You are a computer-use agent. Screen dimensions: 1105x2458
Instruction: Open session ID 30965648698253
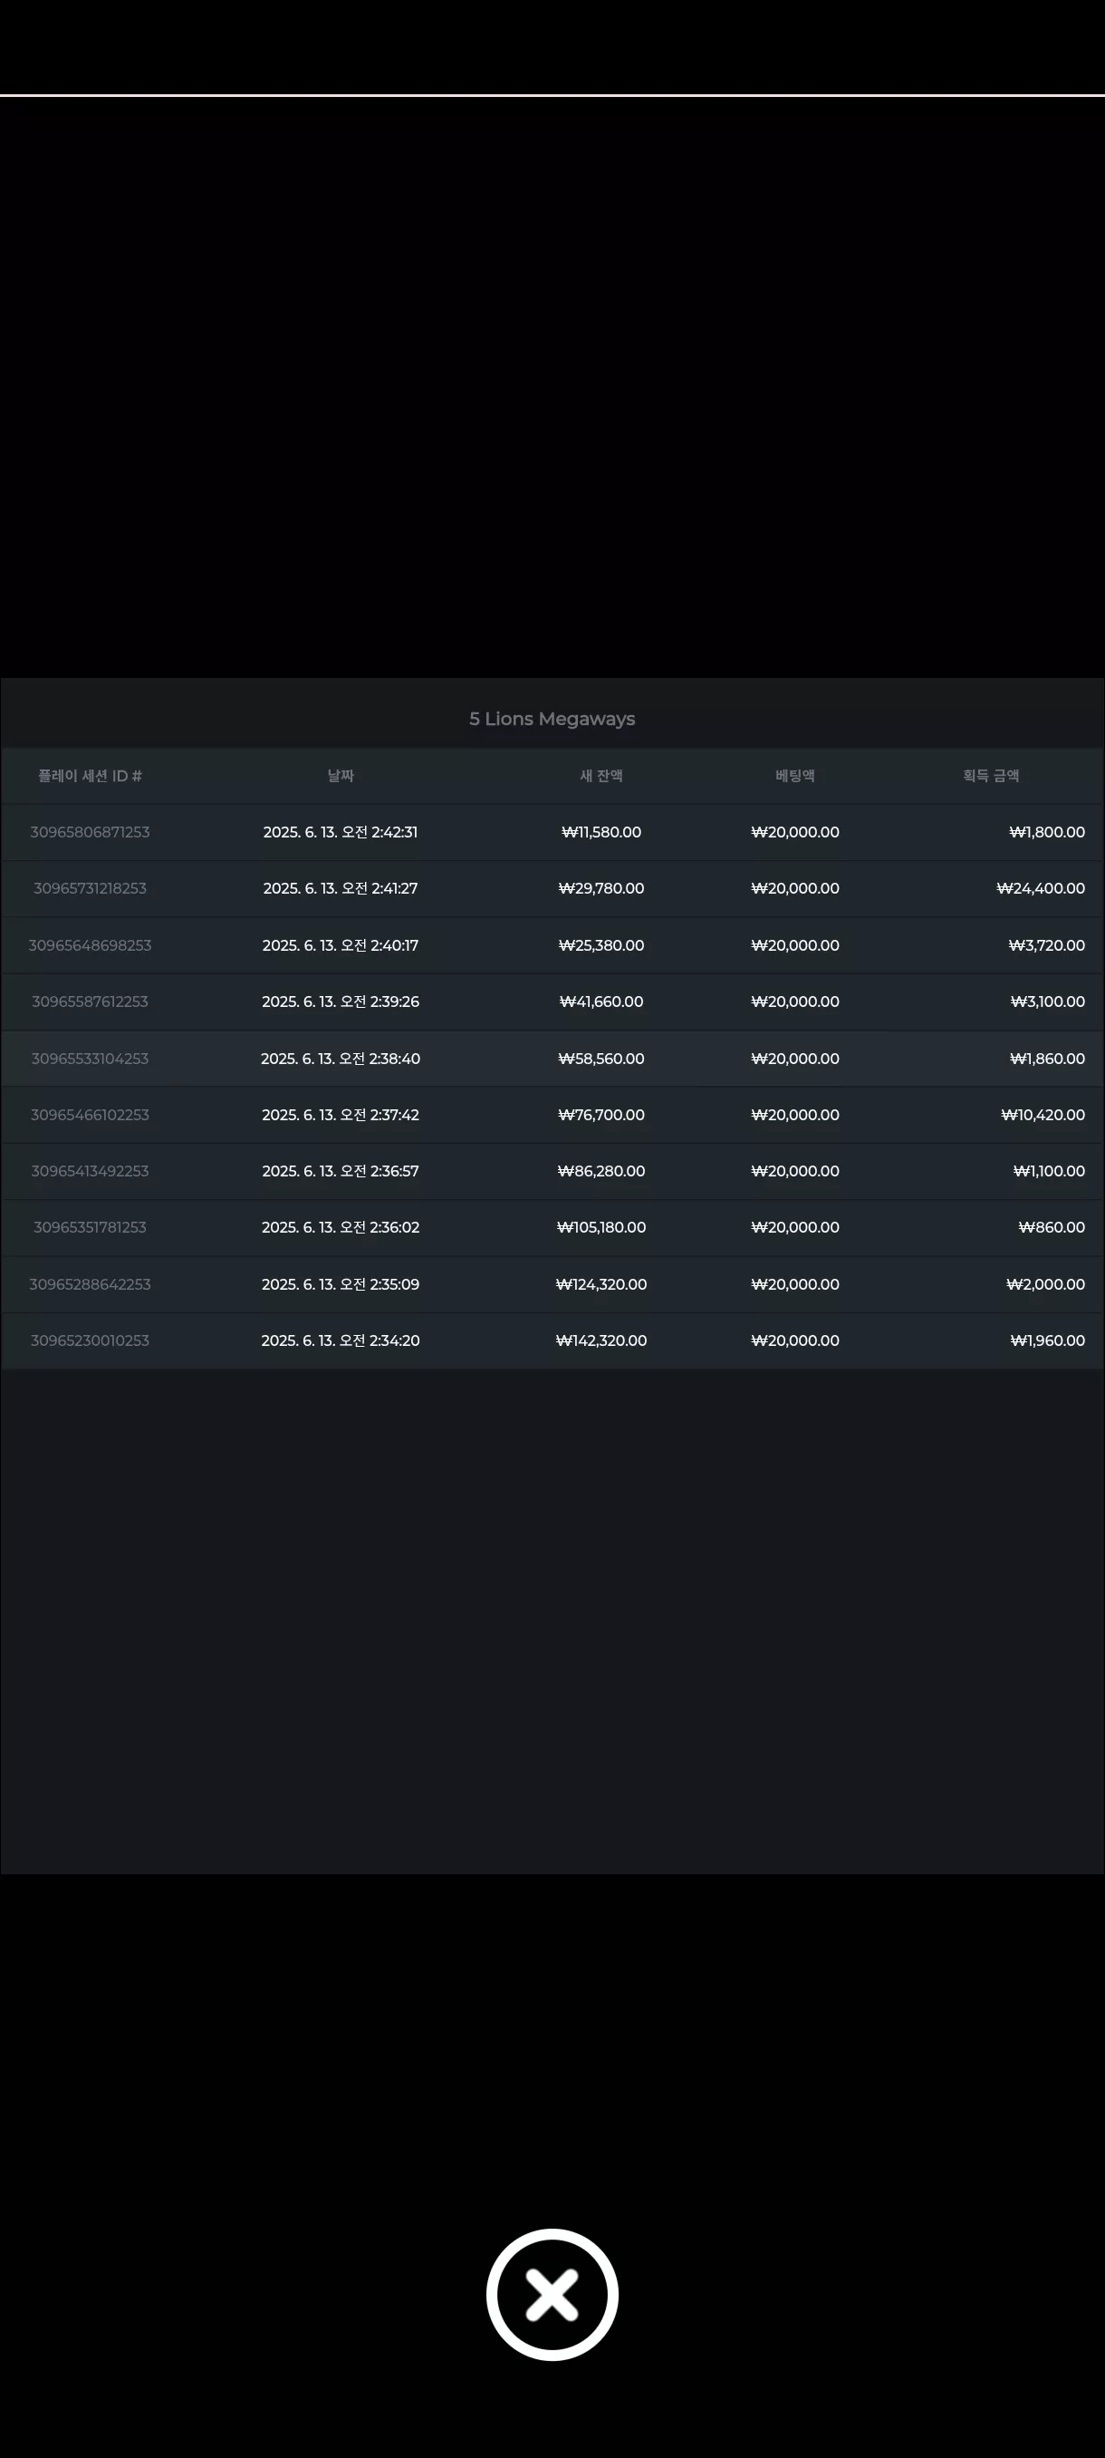90,945
